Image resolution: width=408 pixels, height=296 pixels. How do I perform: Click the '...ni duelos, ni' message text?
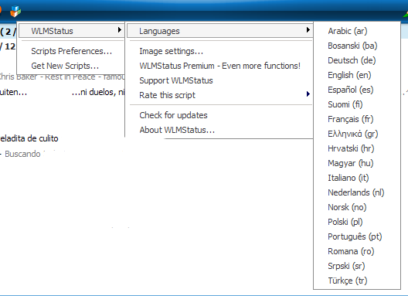(98, 92)
